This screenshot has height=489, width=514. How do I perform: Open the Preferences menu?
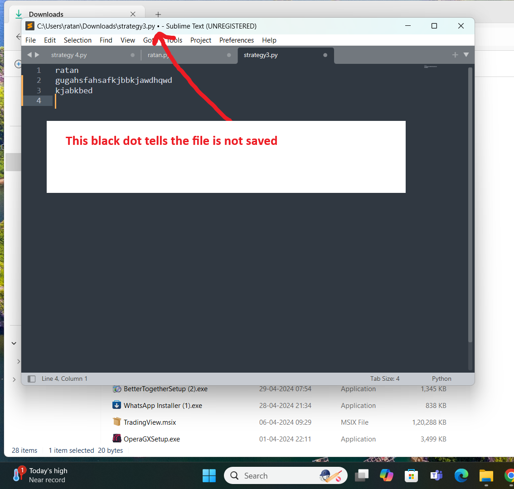[236, 40]
